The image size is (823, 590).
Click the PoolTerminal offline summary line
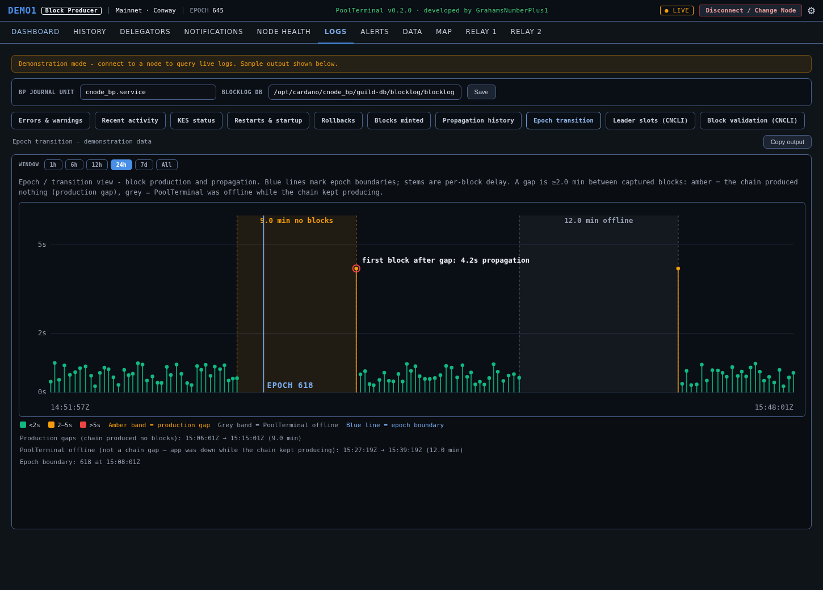(x=241, y=450)
